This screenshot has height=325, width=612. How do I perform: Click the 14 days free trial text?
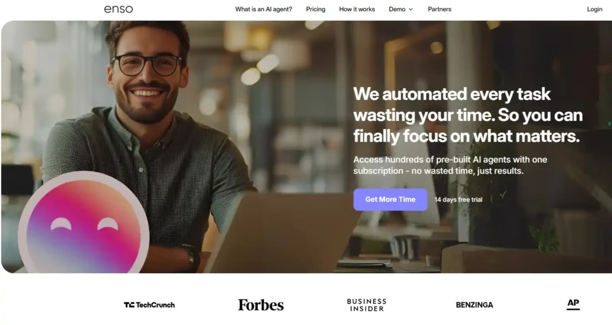pos(458,200)
